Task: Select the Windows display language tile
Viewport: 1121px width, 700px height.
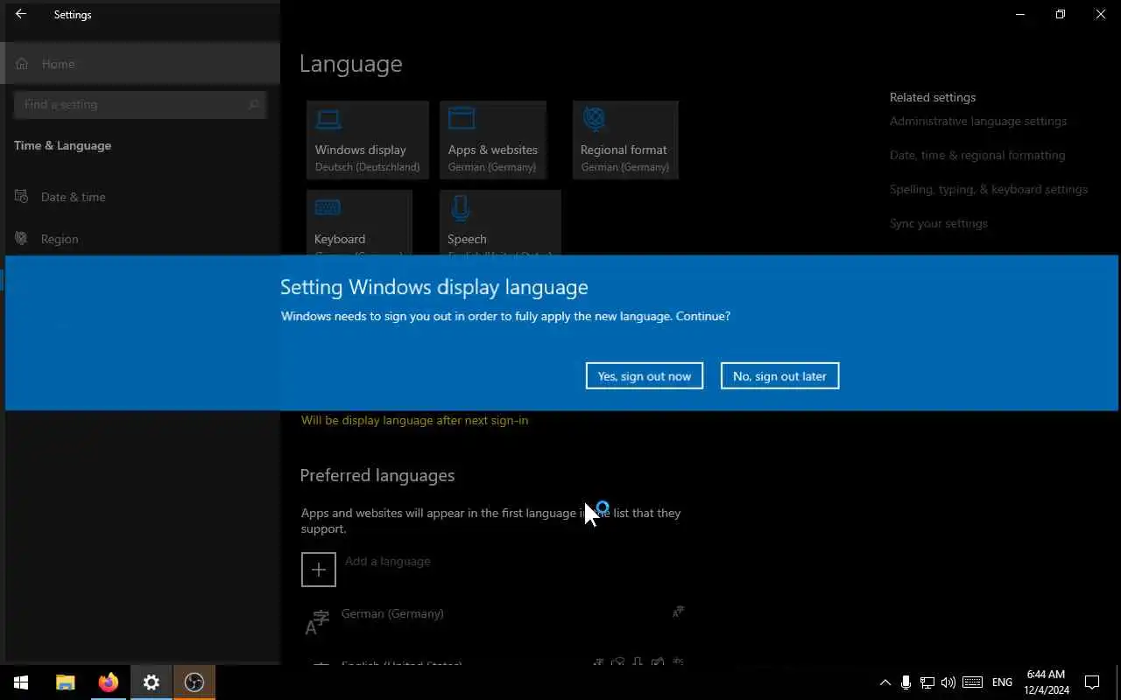Action: click(x=368, y=140)
